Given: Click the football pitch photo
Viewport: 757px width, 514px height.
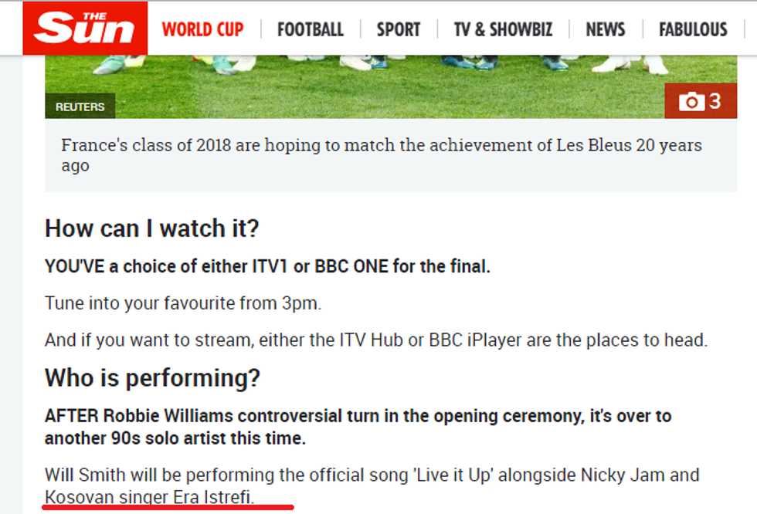Looking at the screenshot, I should pyautogui.click(x=386, y=85).
